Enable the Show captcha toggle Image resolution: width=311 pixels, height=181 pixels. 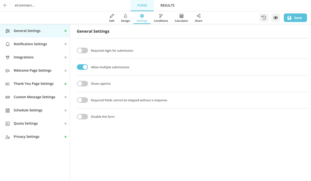click(x=82, y=84)
